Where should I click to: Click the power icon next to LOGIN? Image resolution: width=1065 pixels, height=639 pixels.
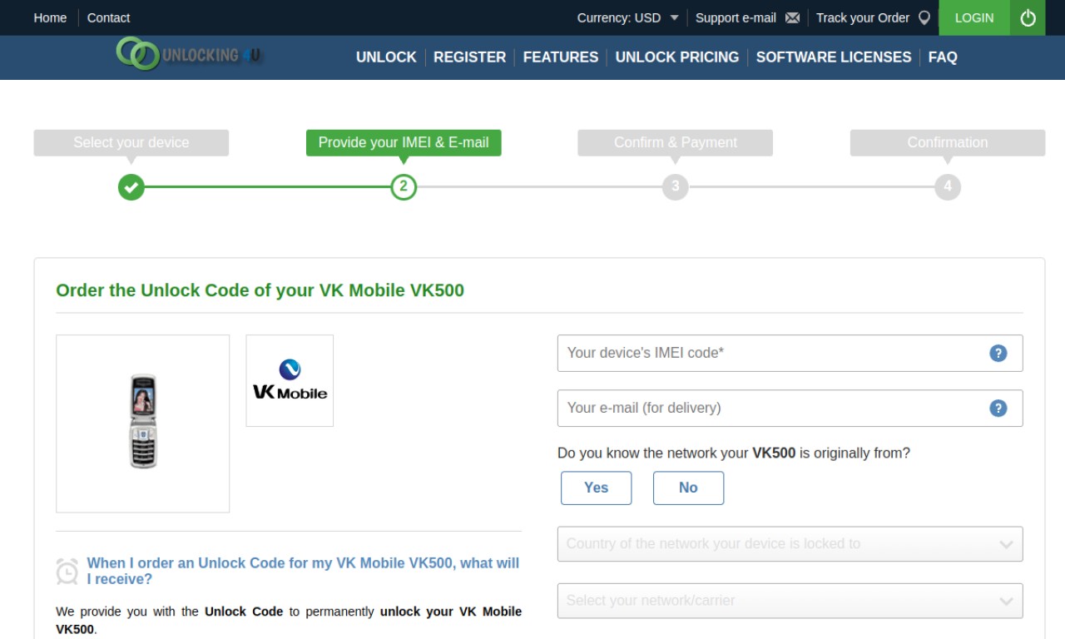pyautogui.click(x=1028, y=17)
